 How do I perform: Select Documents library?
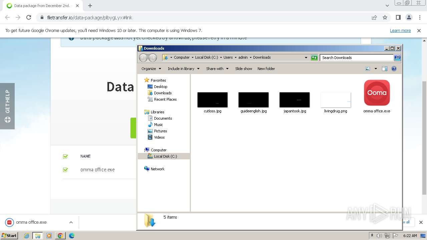point(163,118)
